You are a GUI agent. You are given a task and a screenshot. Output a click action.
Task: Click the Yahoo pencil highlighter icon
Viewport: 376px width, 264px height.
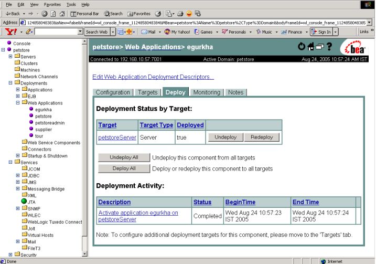[x=28, y=31]
